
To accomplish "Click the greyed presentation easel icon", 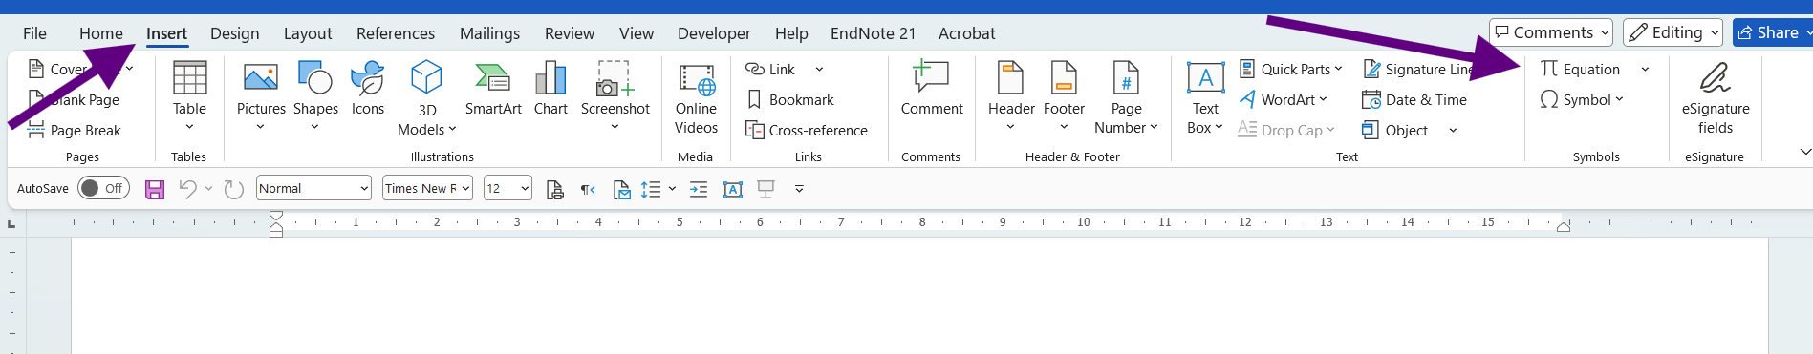I will (766, 189).
